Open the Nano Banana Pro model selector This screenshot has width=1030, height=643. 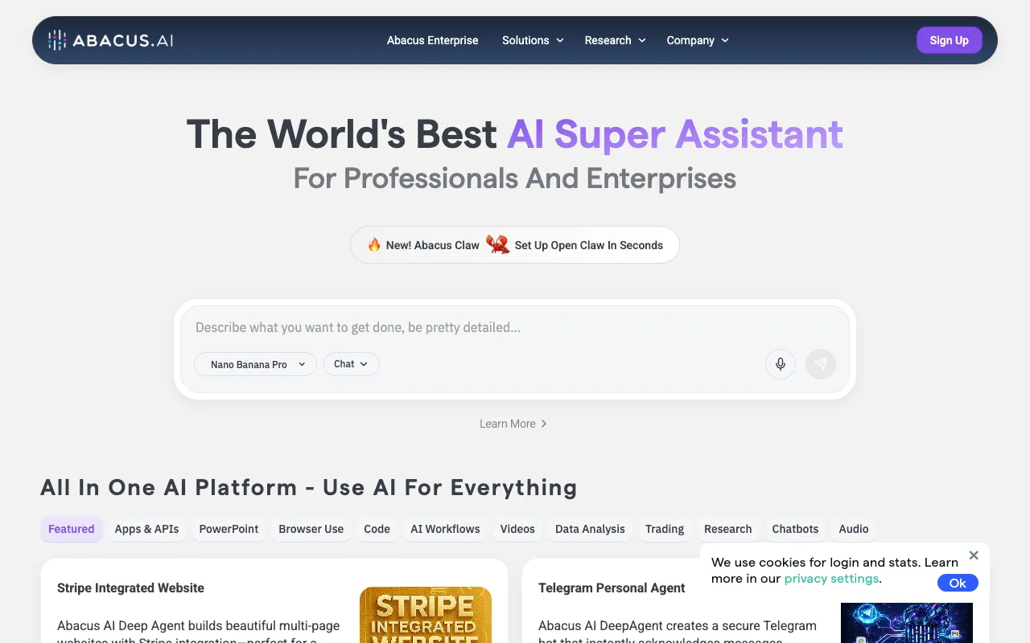click(255, 364)
